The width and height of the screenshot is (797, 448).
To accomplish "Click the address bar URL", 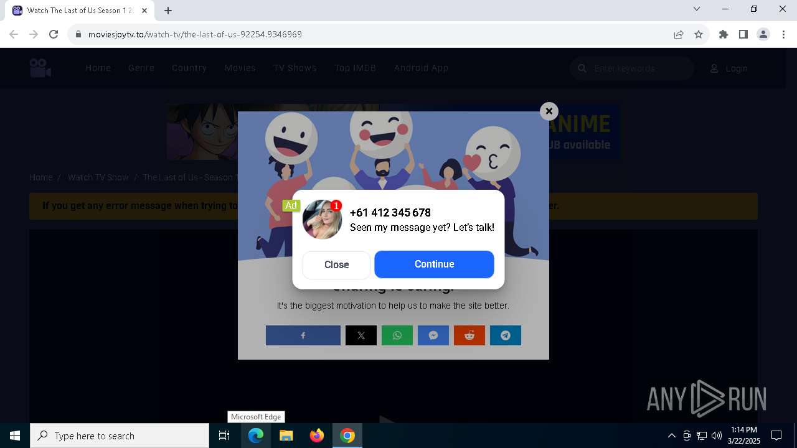I will tap(195, 34).
